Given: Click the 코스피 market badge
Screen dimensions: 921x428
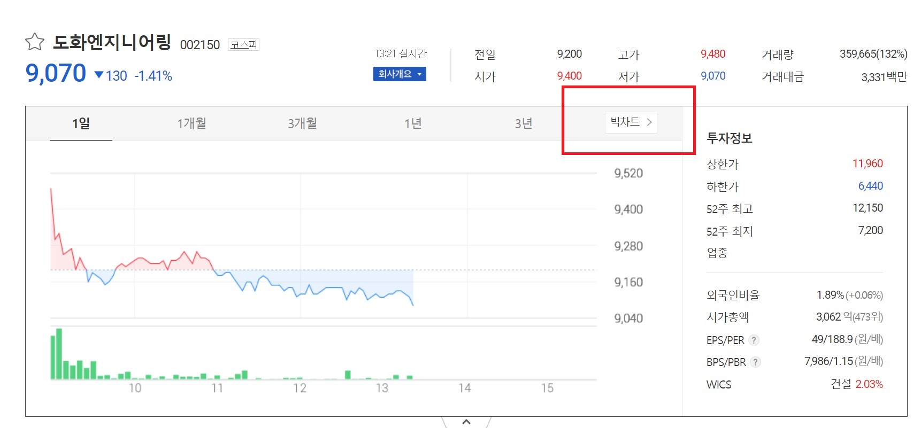Looking at the screenshot, I should [x=243, y=44].
